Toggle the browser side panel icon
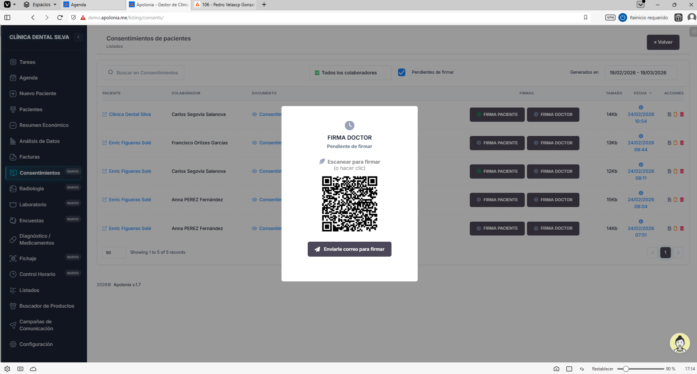Screen dimensions: 697x374 [7, 17]
